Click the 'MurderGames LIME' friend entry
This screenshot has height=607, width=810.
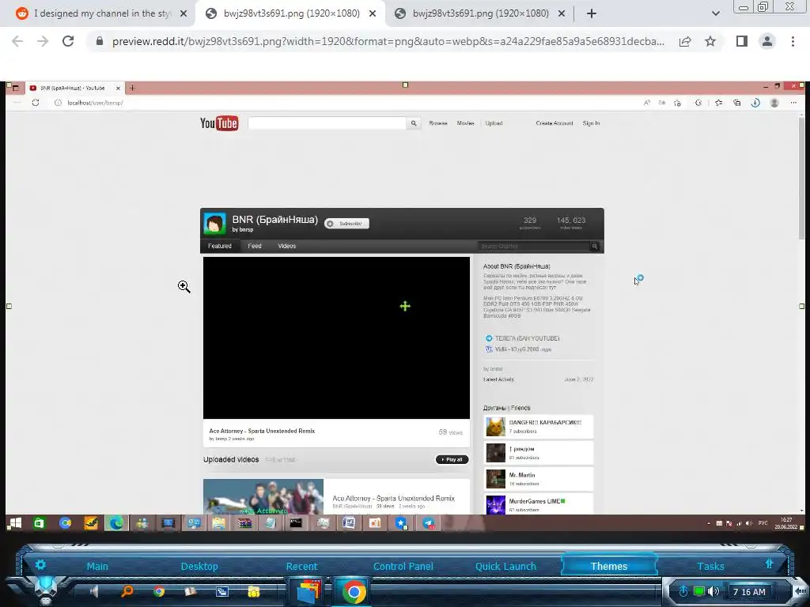tap(538, 503)
